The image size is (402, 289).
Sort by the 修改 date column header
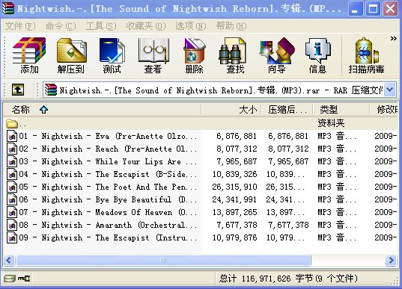point(384,110)
